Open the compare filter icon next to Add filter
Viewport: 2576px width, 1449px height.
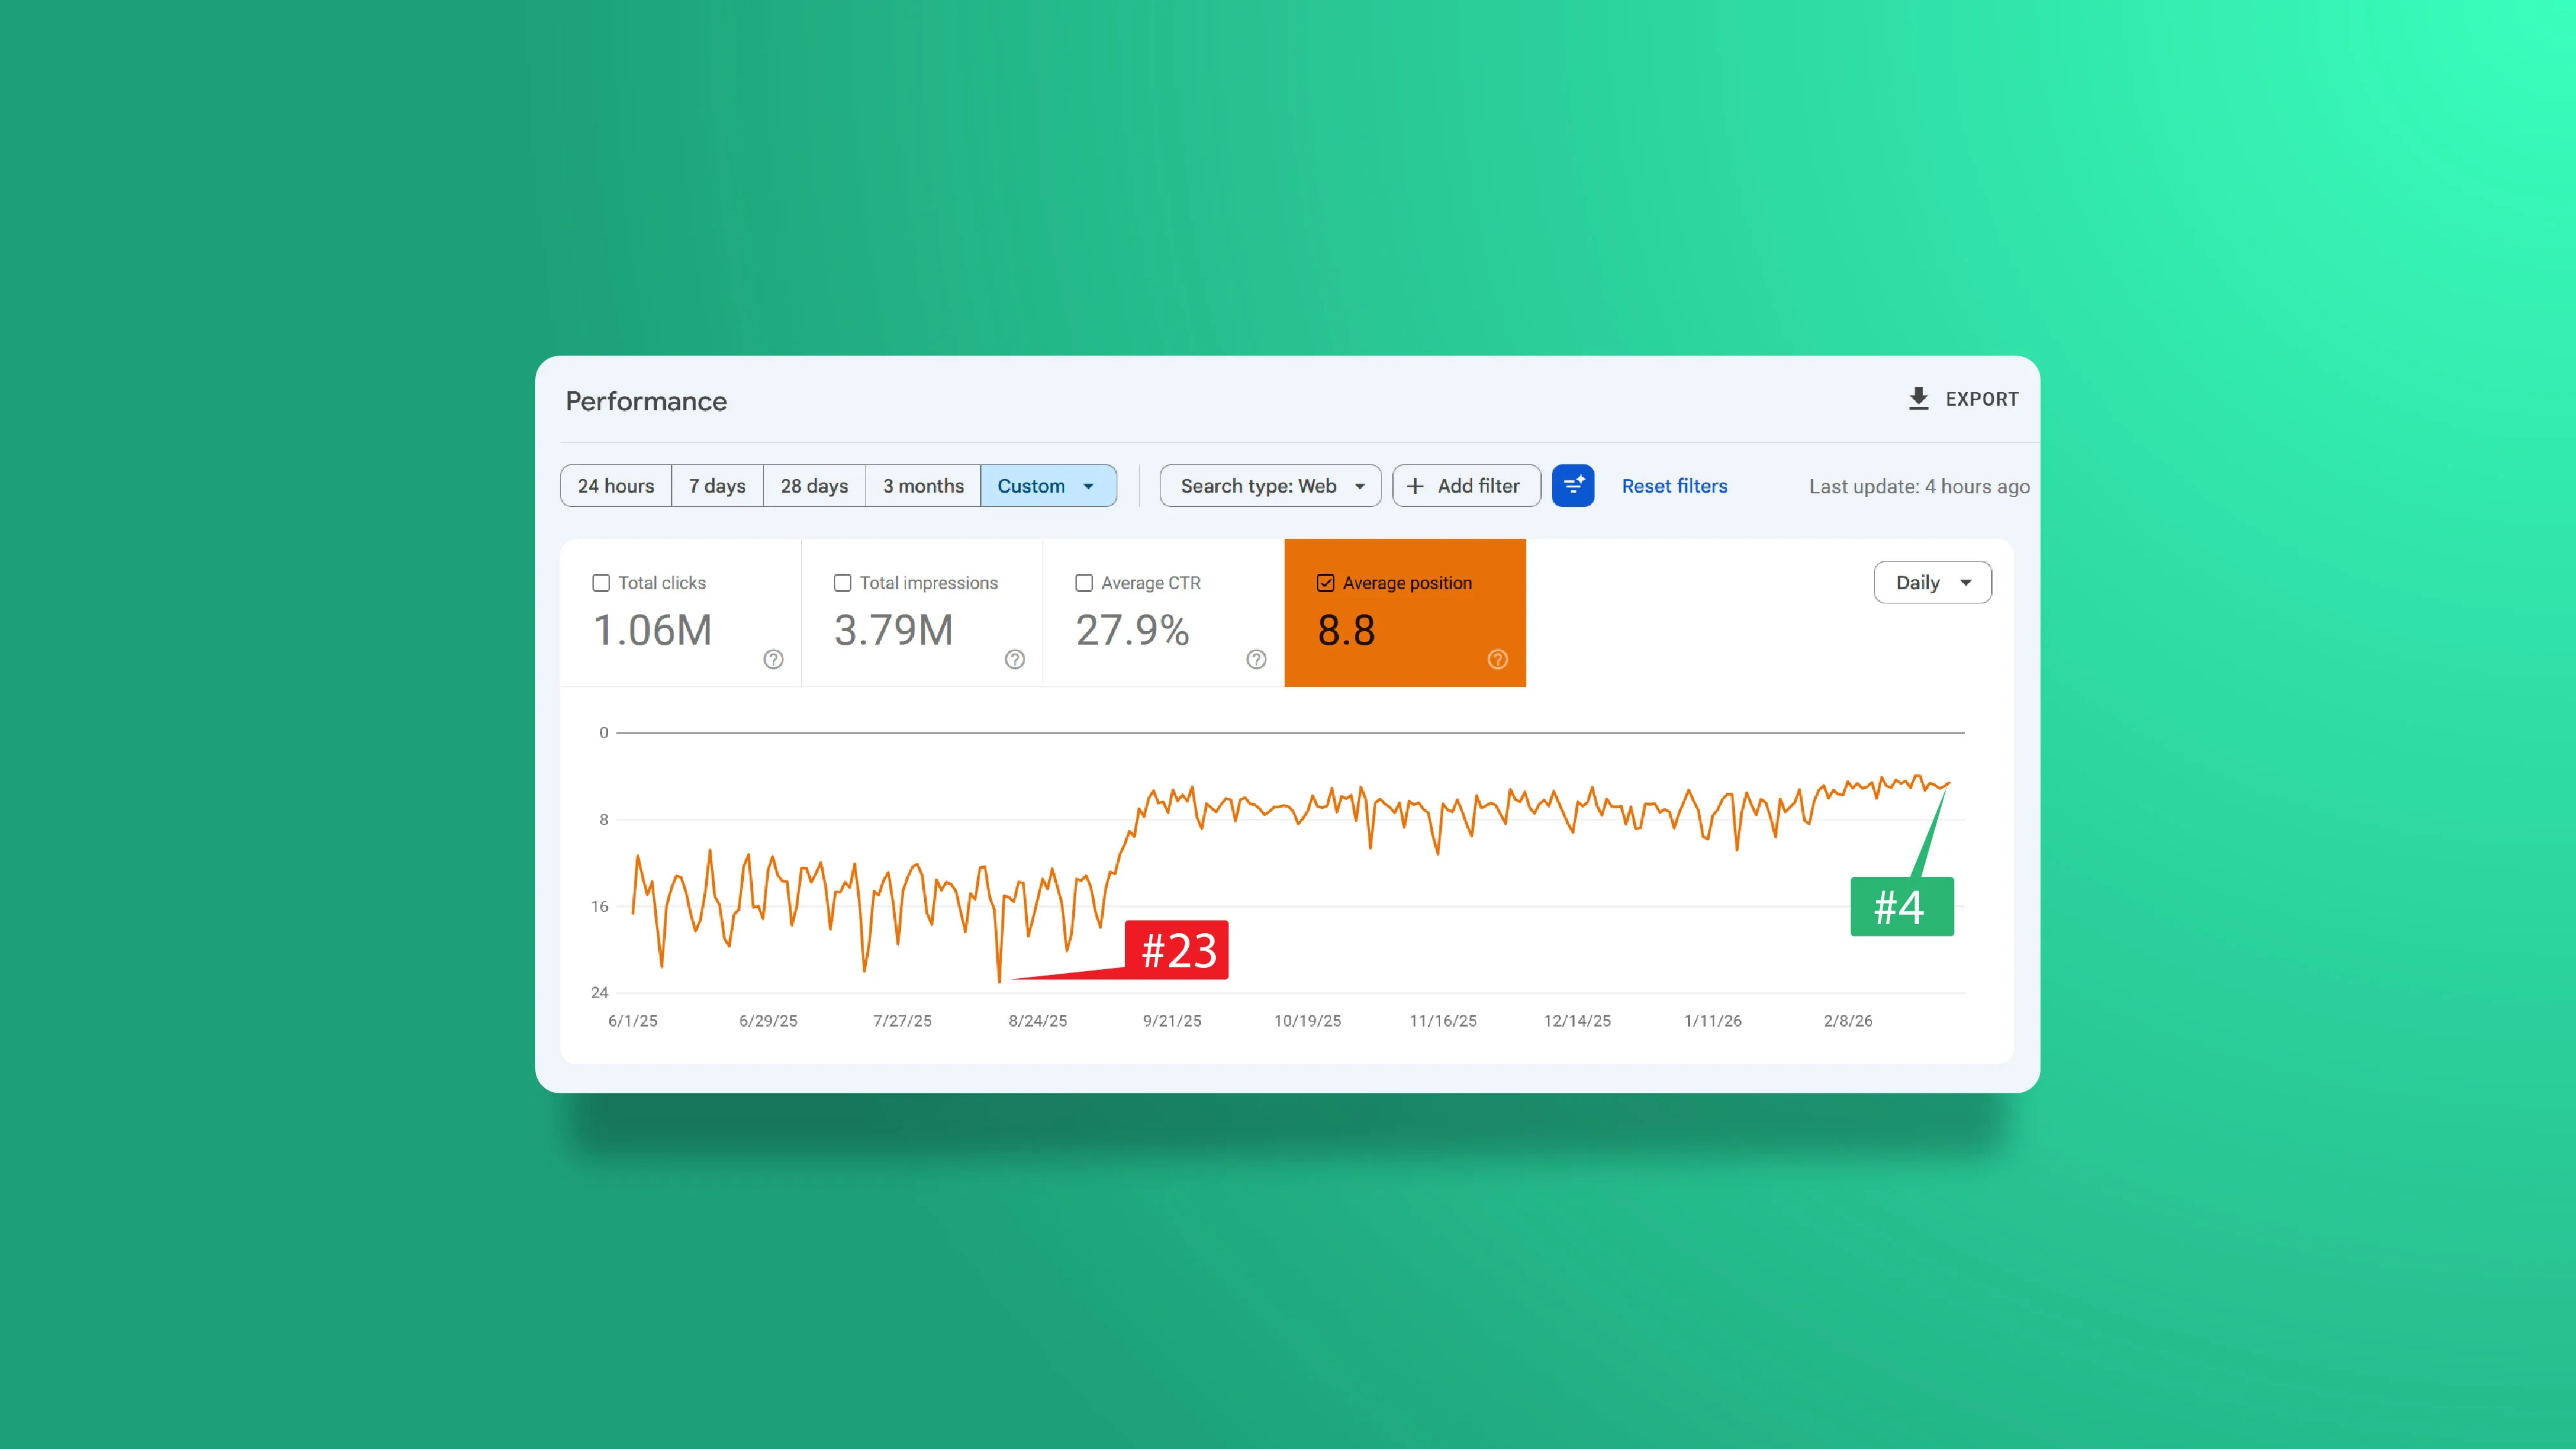click(1573, 485)
